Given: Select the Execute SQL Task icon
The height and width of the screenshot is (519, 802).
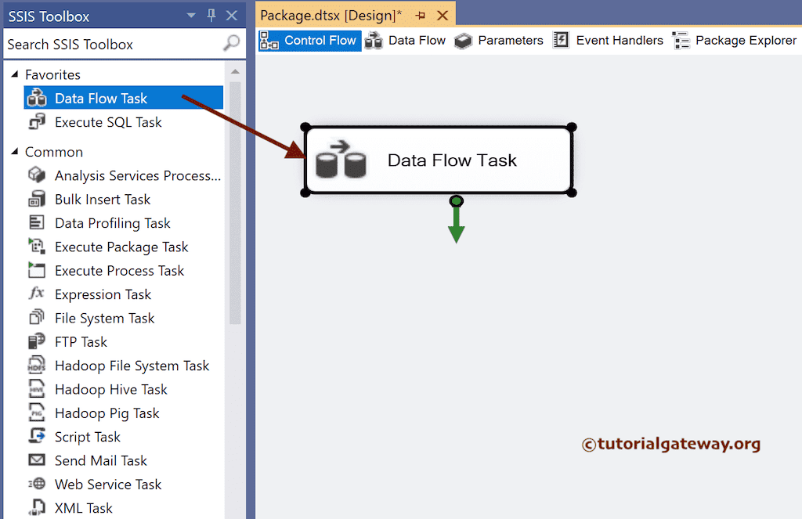Looking at the screenshot, I should coord(38,122).
